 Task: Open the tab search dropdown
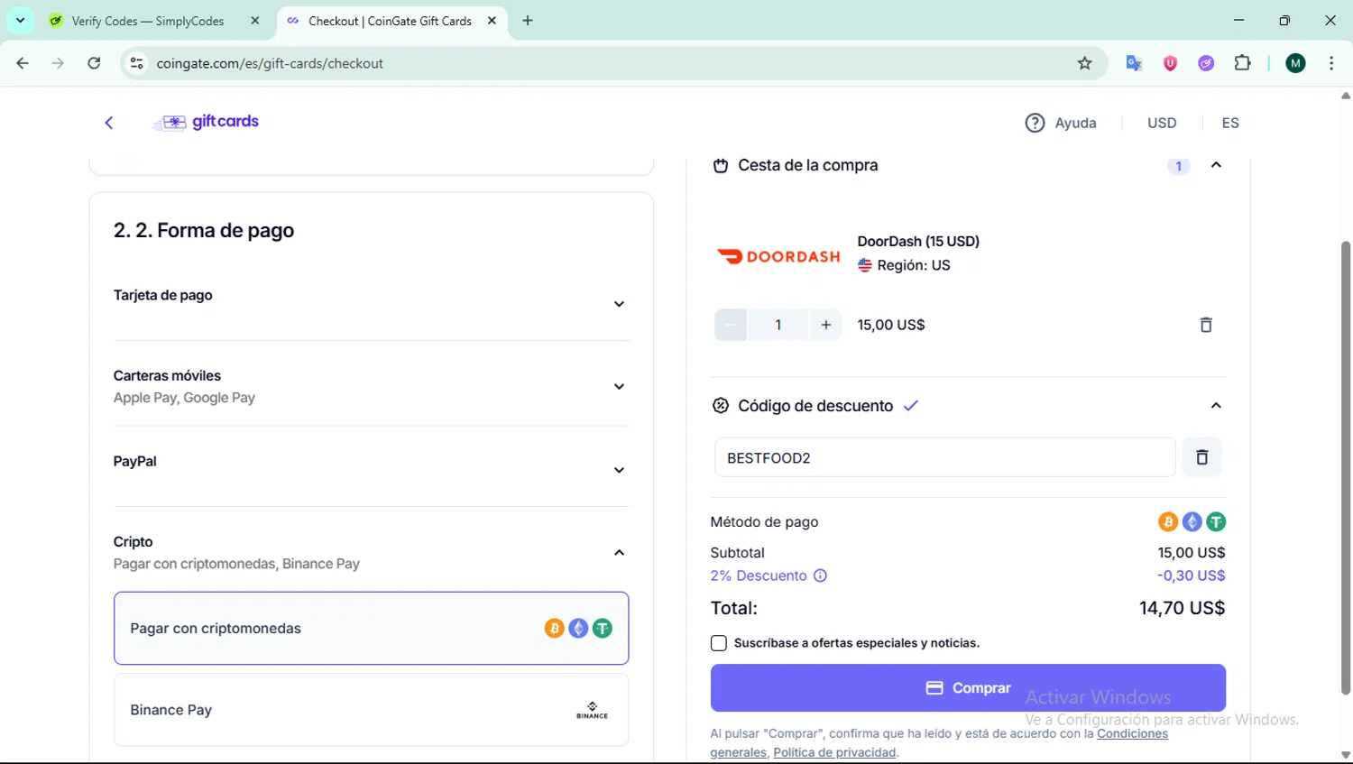(x=20, y=21)
